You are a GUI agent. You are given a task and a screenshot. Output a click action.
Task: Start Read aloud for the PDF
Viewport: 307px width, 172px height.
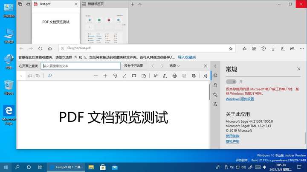click(156, 76)
